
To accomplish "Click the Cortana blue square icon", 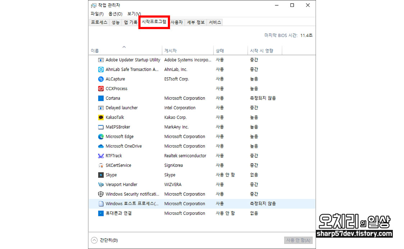I will pyautogui.click(x=101, y=98).
